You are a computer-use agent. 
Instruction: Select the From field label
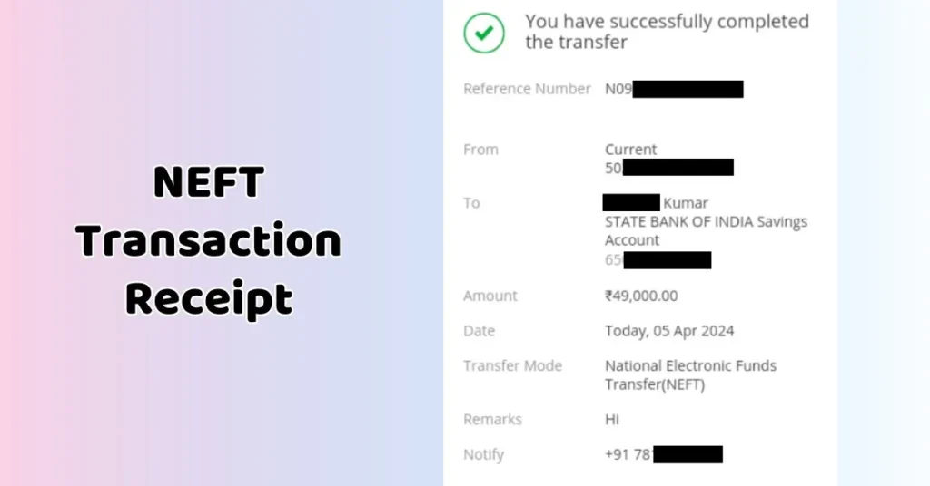[x=480, y=150]
